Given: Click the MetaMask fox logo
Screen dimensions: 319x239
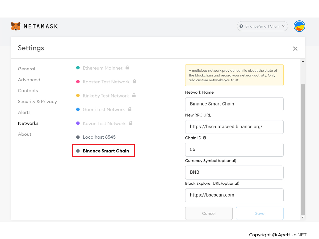Looking at the screenshot, I should click(x=16, y=26).
